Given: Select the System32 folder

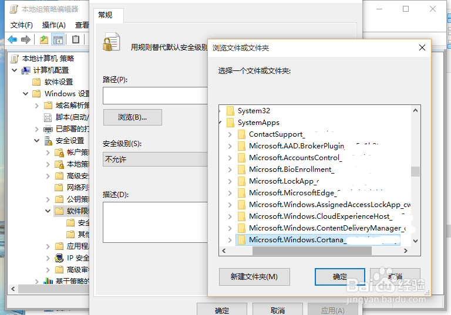Looking at the screenshot, I should pos(254,111).
